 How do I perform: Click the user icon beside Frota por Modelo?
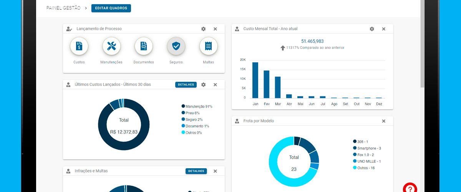coord(237,121)
